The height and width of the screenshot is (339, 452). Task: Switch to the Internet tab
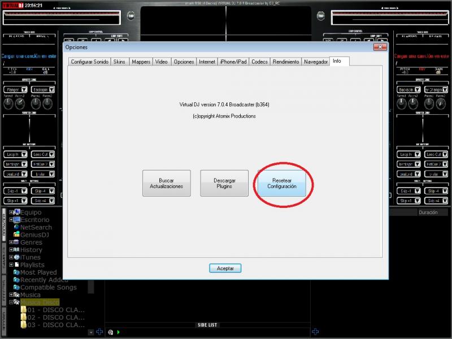(x=207, y=62)
